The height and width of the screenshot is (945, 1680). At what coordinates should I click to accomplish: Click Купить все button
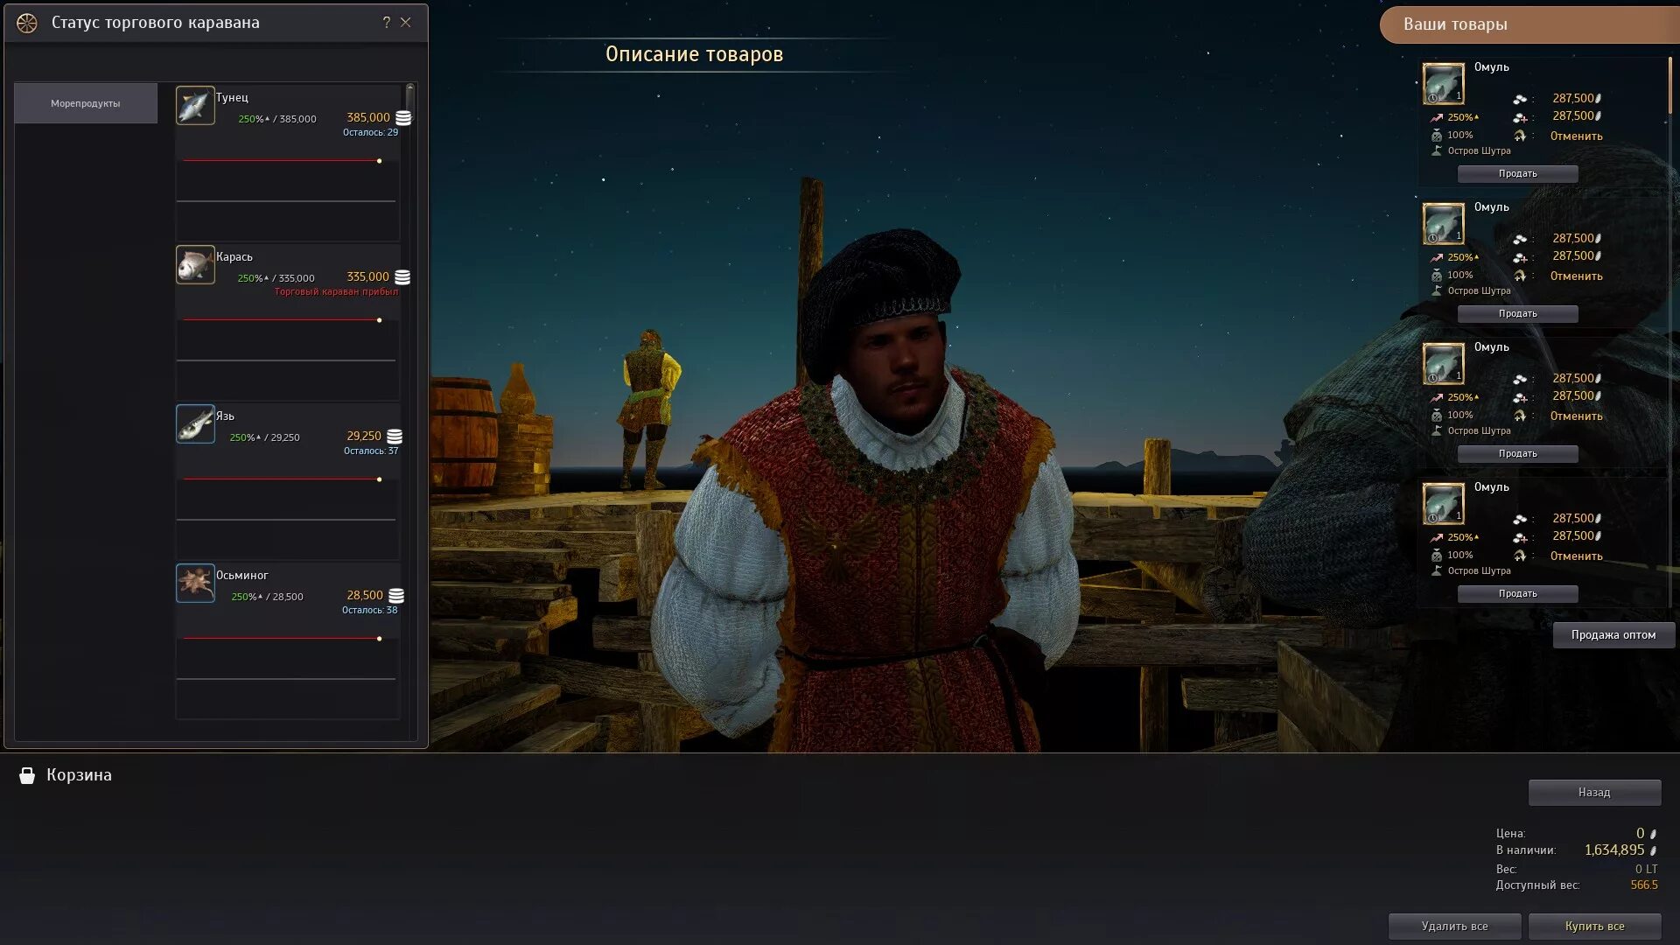[1594, 927]
